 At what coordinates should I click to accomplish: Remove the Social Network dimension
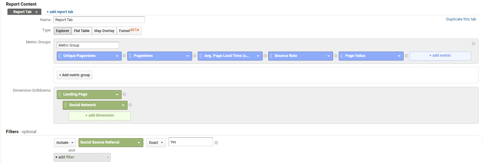130,105
